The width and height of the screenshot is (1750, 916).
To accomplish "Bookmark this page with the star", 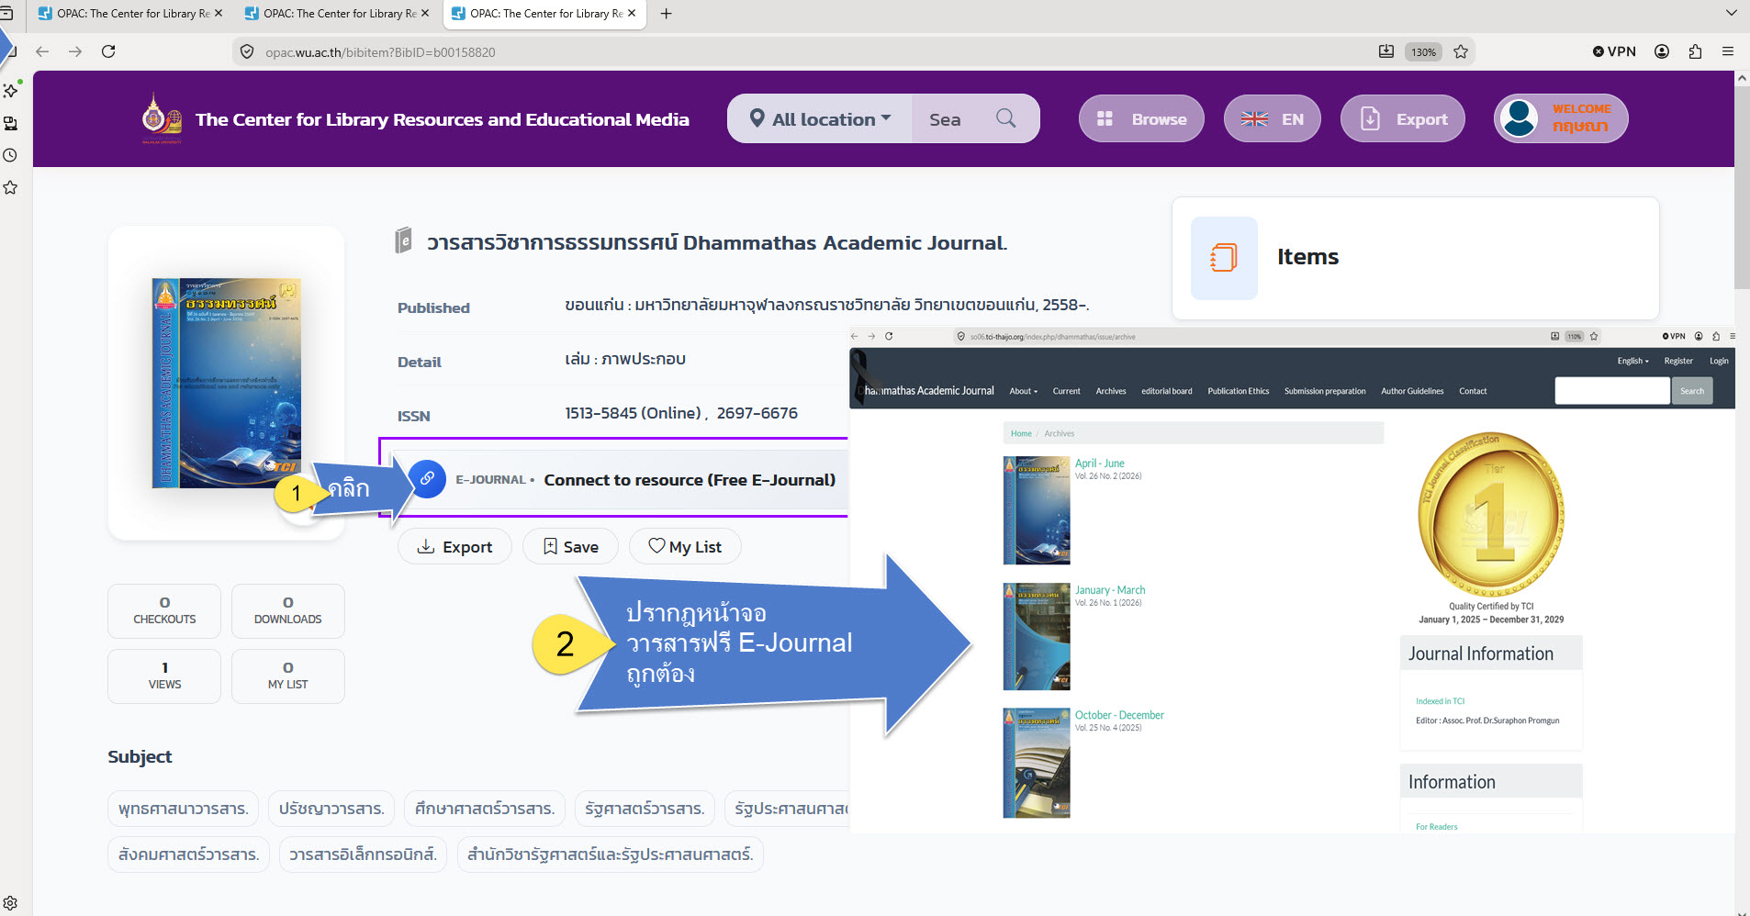I will tap(1461, 52).
